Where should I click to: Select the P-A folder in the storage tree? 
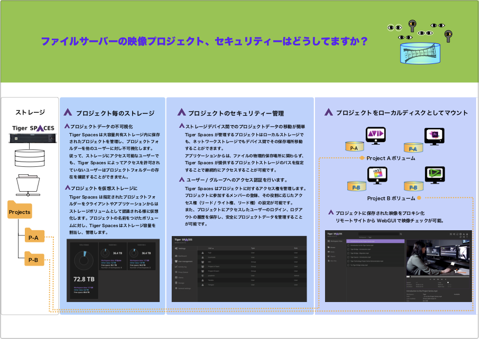tap(34, 235)
